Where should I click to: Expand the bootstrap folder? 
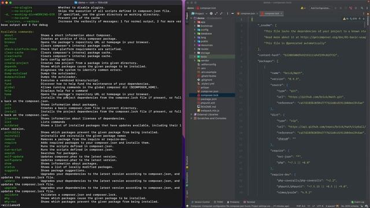(195, 25)
